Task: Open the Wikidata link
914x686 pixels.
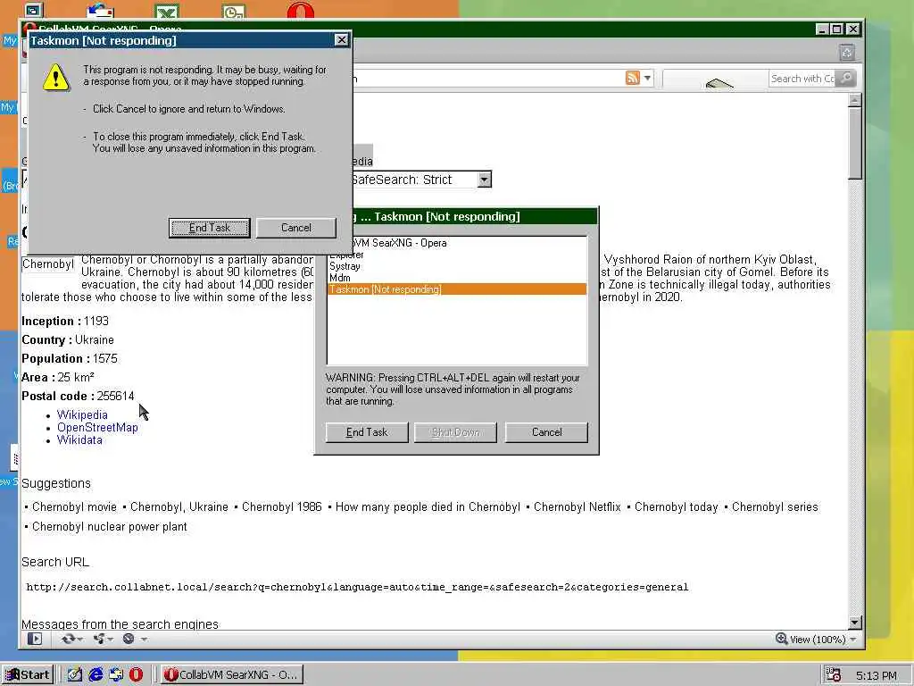Action: click(x=79, y=439)
